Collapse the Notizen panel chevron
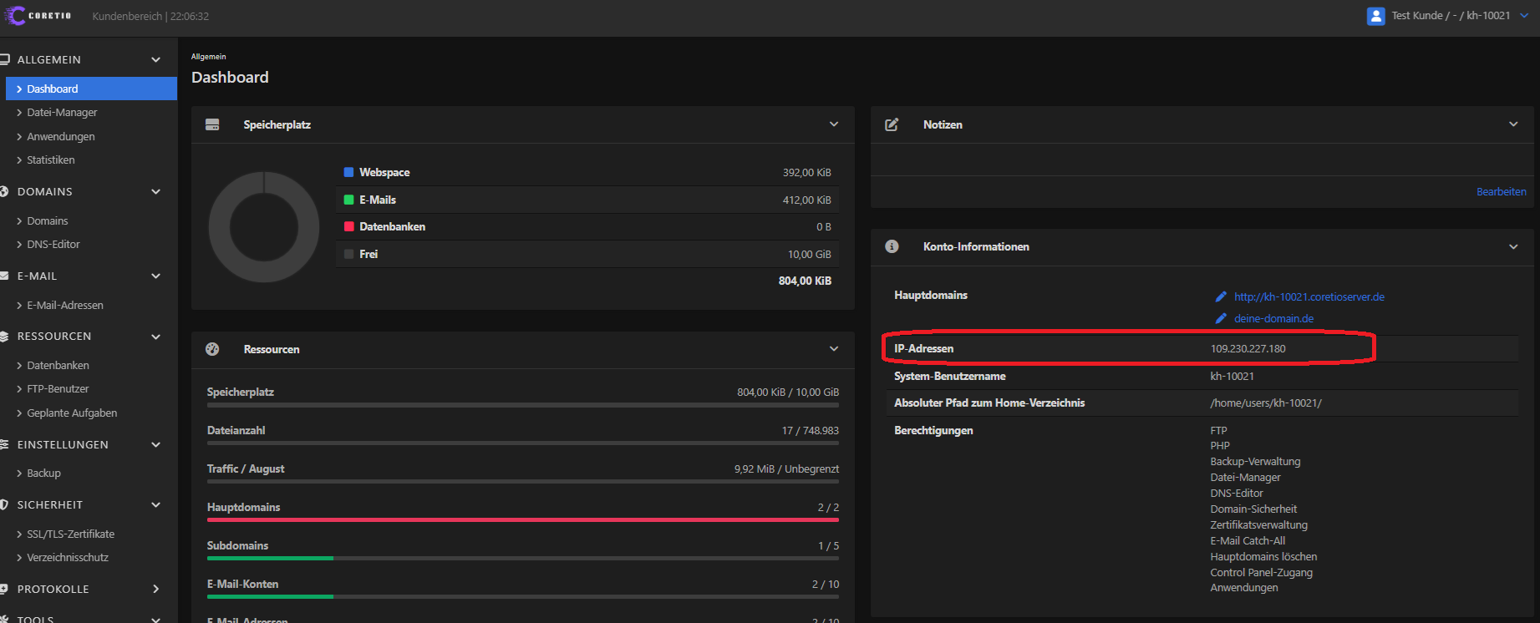The image size is (1540, 623). [x=1513, y=124]
